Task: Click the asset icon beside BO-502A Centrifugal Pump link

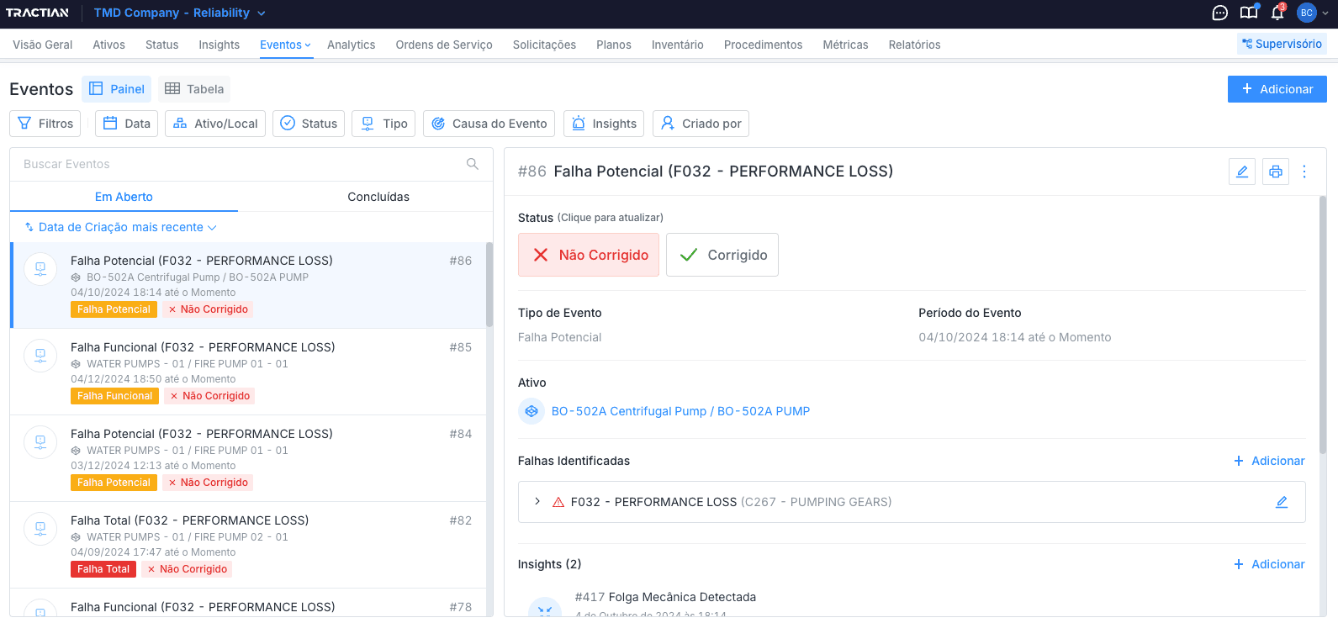Action: click(531, 411)
